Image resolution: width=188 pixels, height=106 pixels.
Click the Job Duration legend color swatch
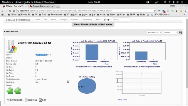coord(77,67)
